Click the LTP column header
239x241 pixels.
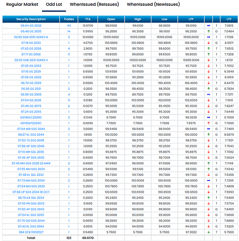click(191, 19)
